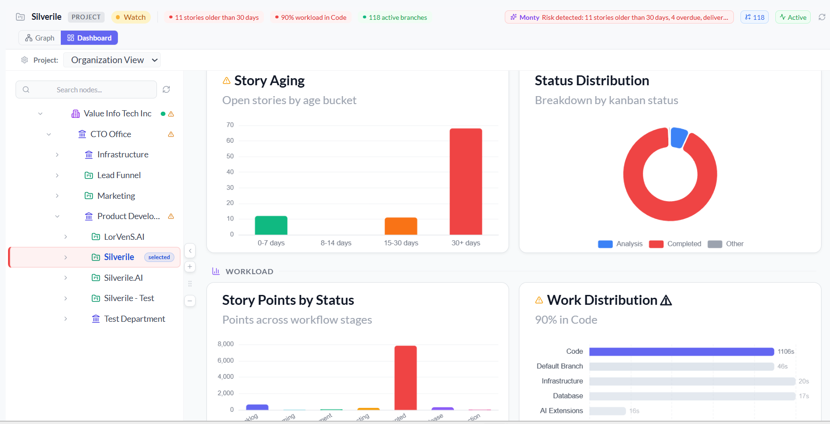Switch to the Graph tab
This screenshot has height=424, width=830.
point(40,38)
